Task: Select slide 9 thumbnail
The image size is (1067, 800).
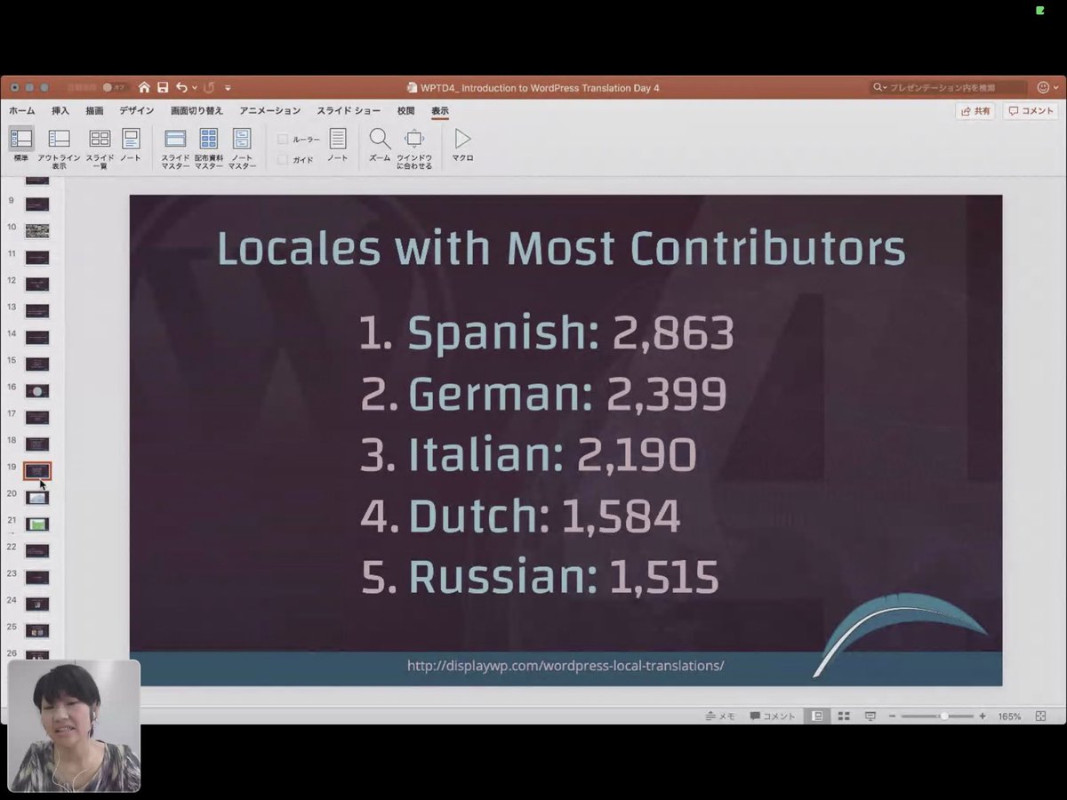Action: coord(37,204)
